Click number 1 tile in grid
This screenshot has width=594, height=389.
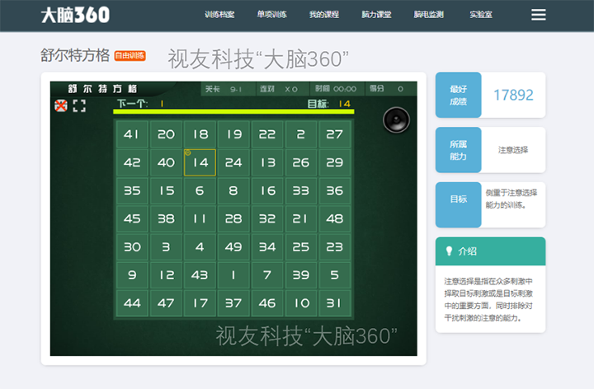pos(233,274)
